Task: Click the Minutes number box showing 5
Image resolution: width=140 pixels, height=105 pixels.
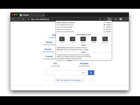Action: [83, 39]
